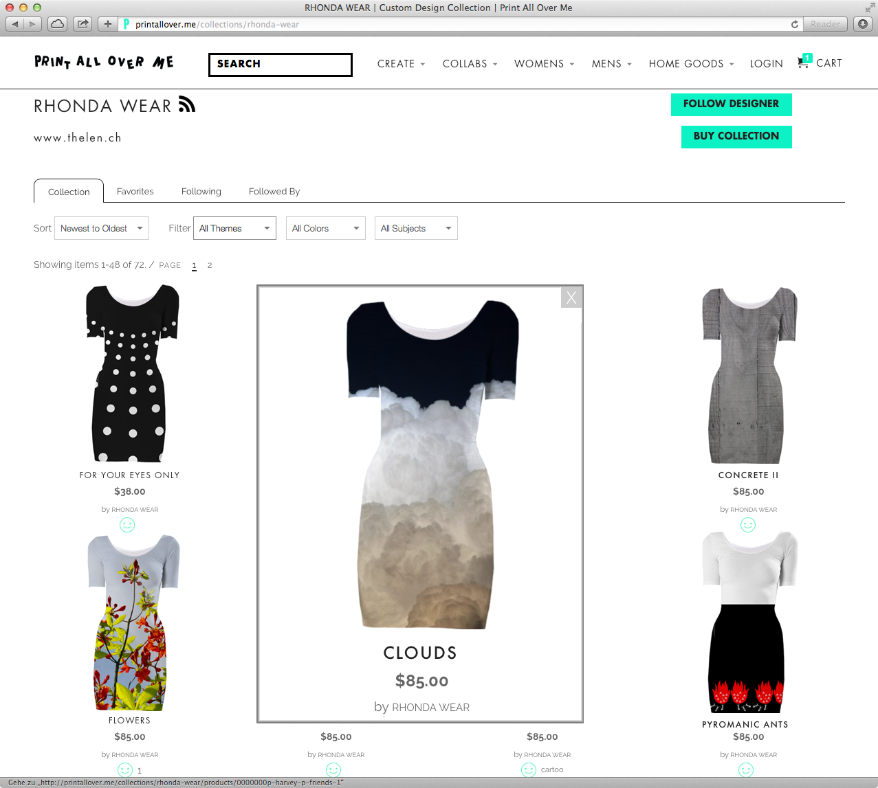Open the shopping cart icon
Screen dimensions: 878x788
803,63
